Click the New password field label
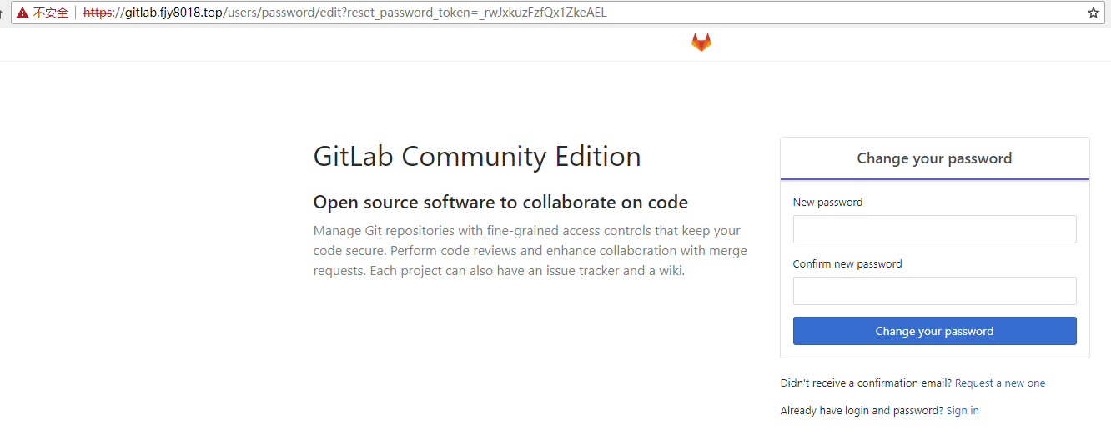 (827, 202)
